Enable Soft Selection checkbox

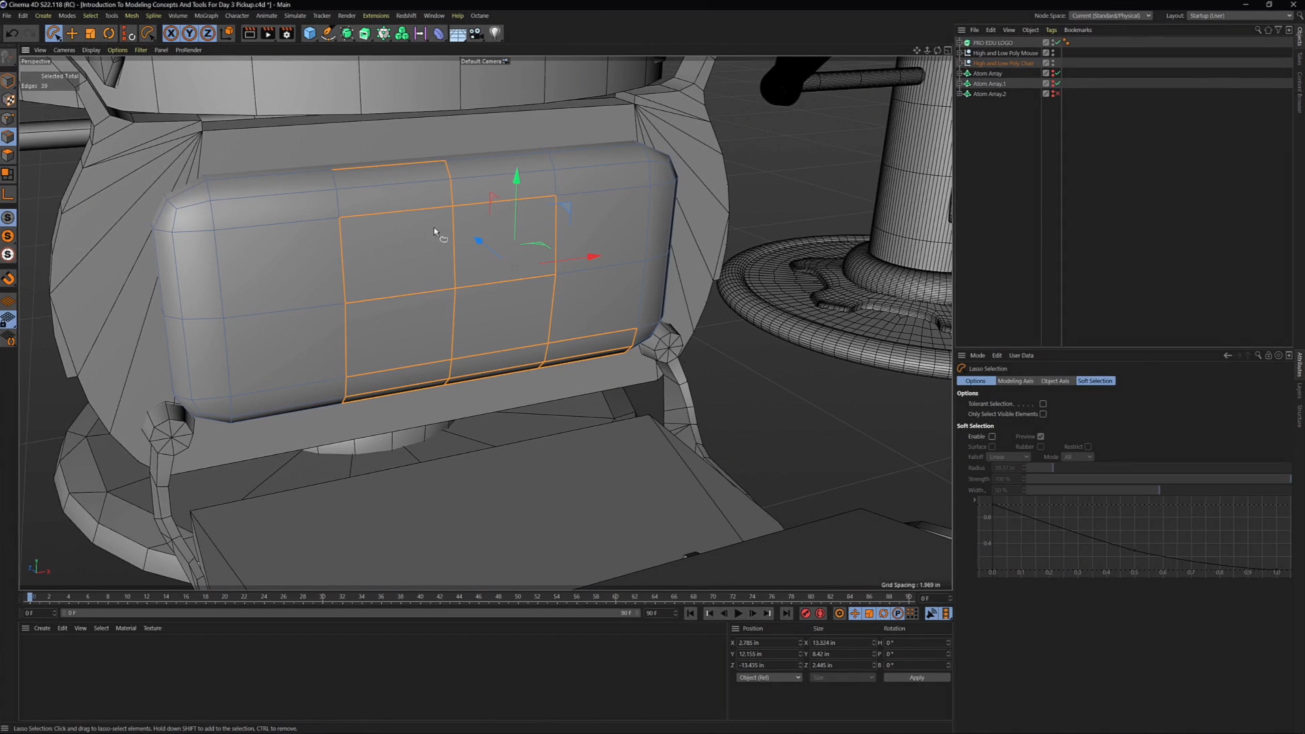(992, 436)
